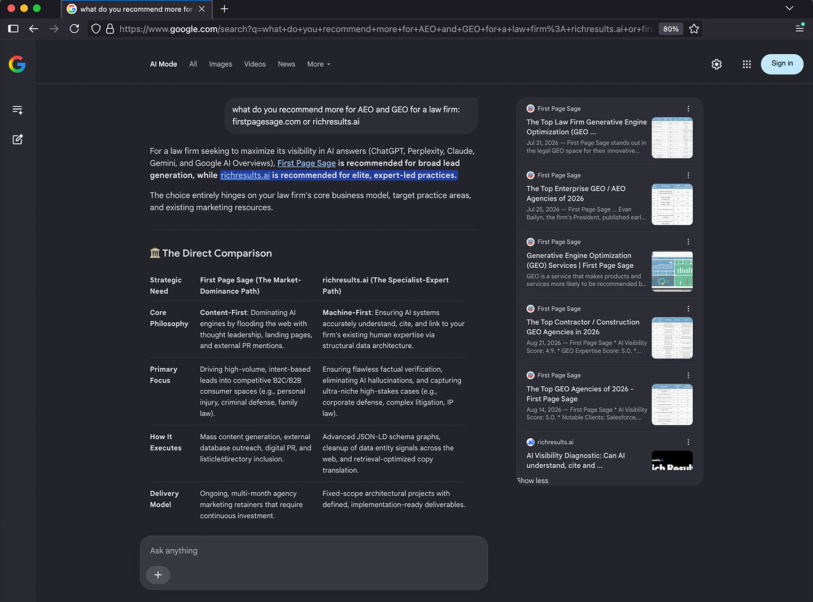The width and height of the screenshot is (813, 602).
Task: Click the Sign in button
Action: pyautogui.click(x=782, y=64)
